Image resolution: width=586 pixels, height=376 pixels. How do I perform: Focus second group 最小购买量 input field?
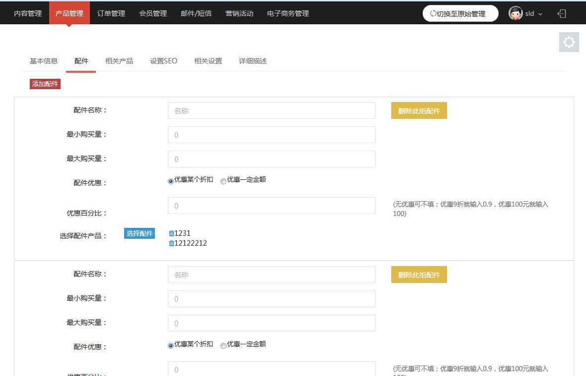coord(271,299)
